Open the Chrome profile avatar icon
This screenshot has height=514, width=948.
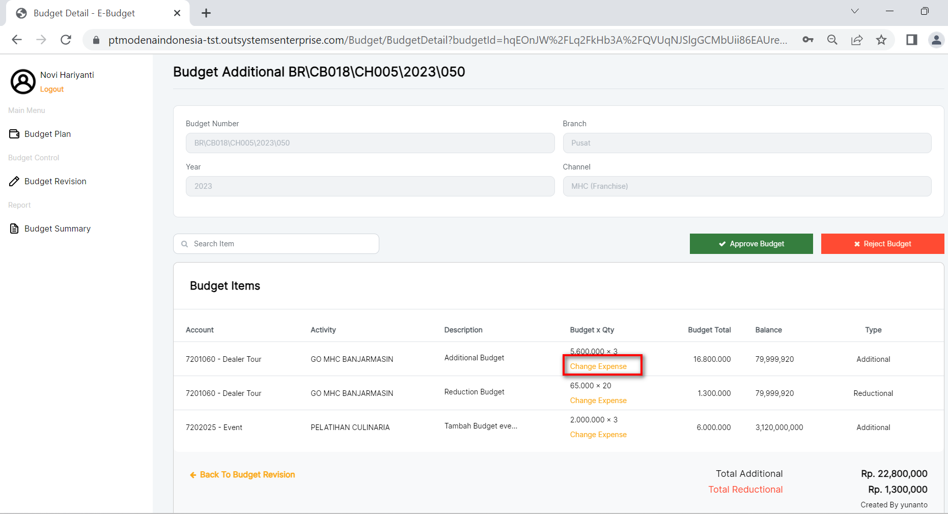pos(936,40)
